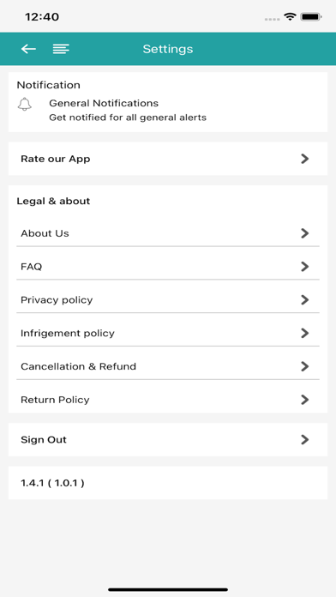This screenshot has width=336, height=597.
Task: Open the Infrigement policy entry
Action: point(168,333)
